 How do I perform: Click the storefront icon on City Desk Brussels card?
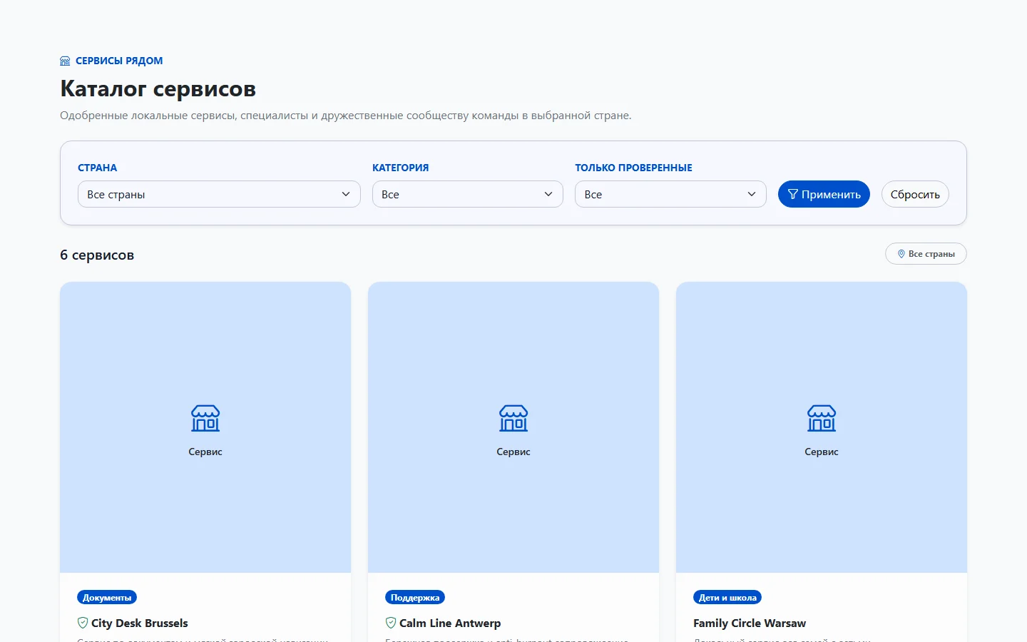click(x=205, y=419)
